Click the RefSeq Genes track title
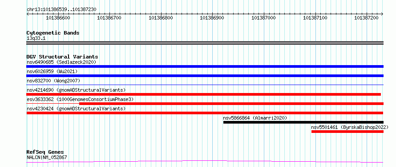 point(45,152)
